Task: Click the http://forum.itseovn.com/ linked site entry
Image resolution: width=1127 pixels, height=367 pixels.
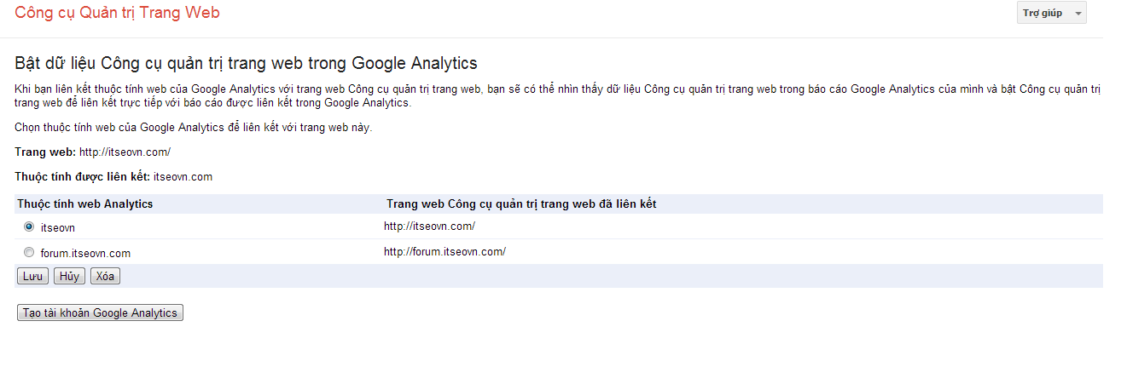Action: pyautogui.click(x=444, y=251)
